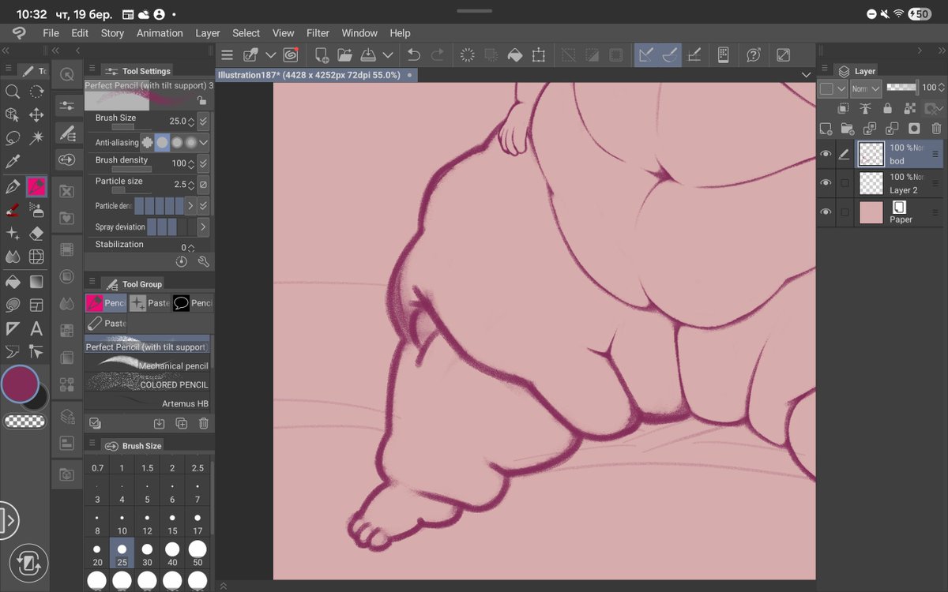The width and height of the screenshot is (948, 592).
Task: Select the Move layer tool
Action: tap(36, 115)
